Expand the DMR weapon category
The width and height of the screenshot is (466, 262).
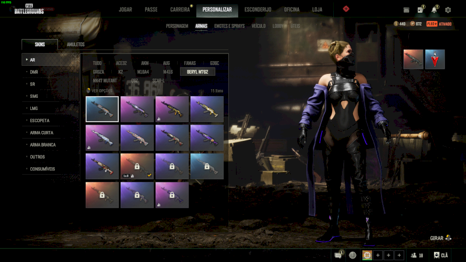(x=50, y=72)
